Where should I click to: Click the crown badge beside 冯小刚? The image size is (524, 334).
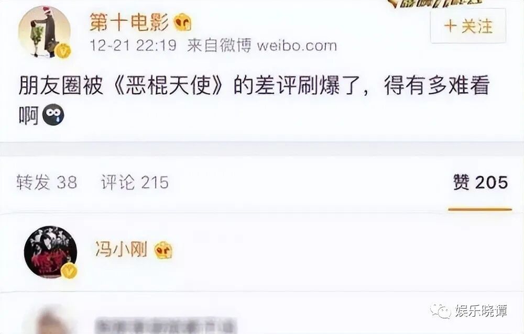point(163,250)
